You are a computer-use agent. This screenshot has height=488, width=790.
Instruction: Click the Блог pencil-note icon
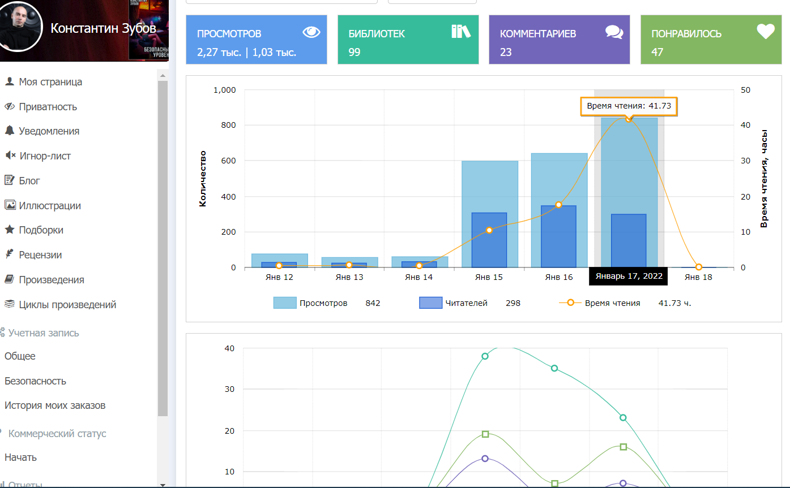point(9,180)
